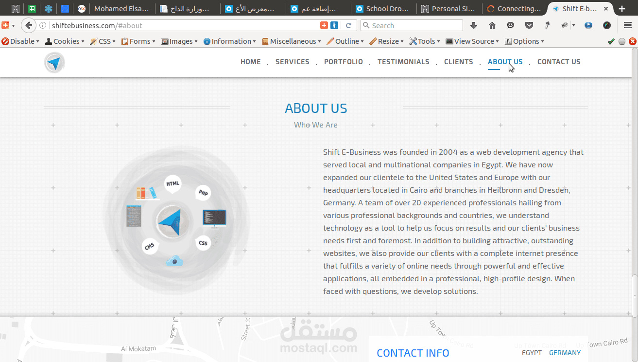
Task: Focus the address bar URL field
Action: click(185, 25)
